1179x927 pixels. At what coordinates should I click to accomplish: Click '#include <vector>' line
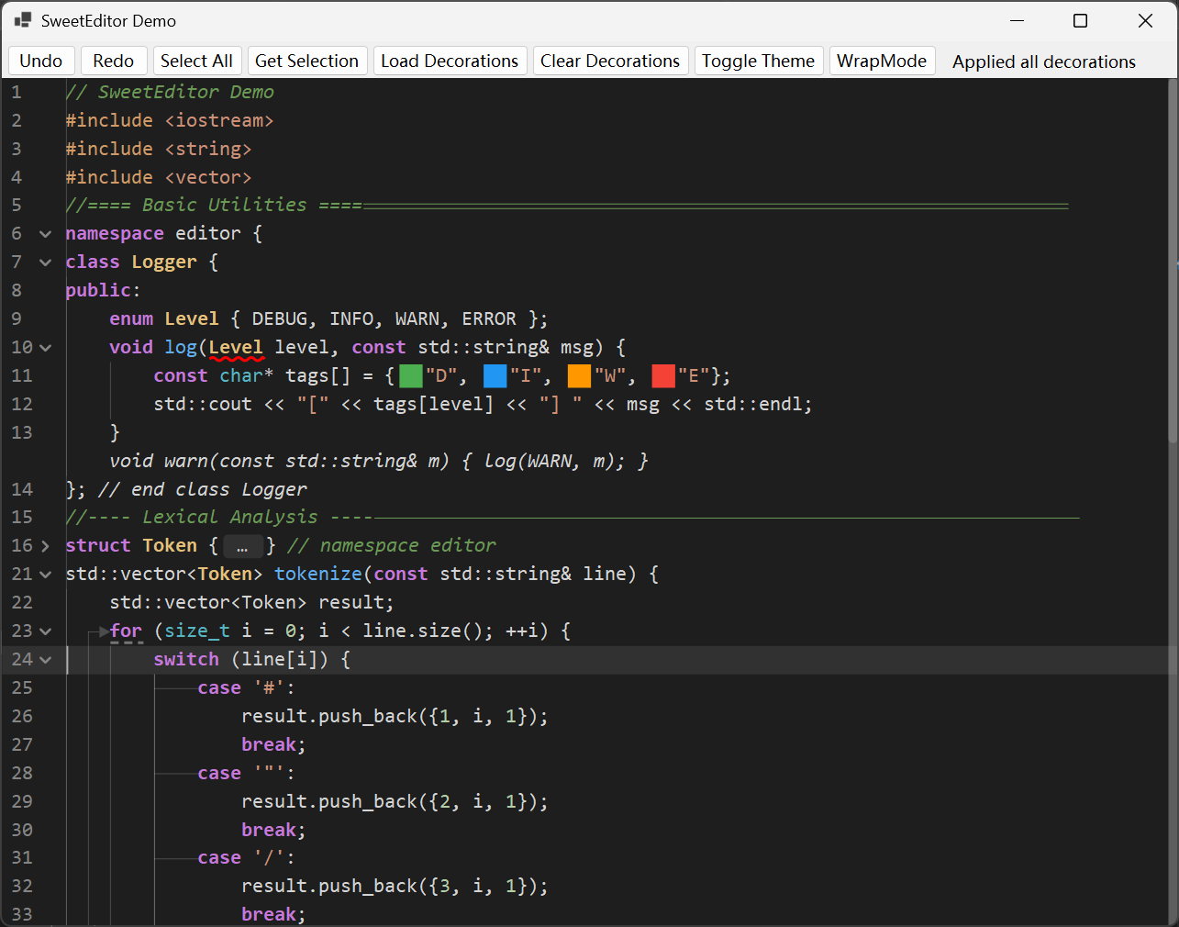(x=159, y=177)
